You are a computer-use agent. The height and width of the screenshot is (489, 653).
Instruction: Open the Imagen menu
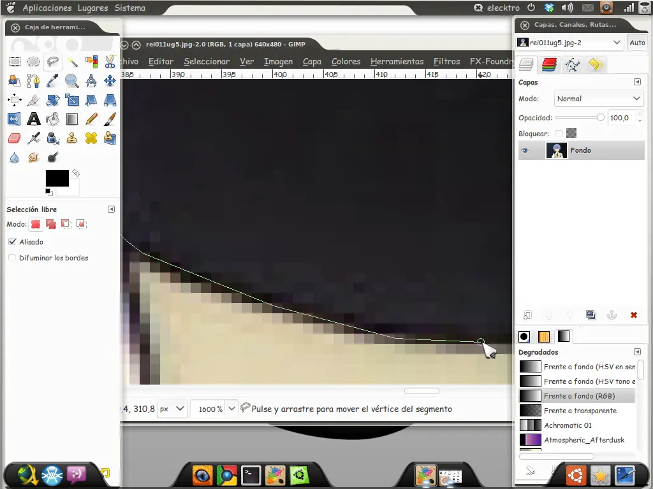(278, 62)
